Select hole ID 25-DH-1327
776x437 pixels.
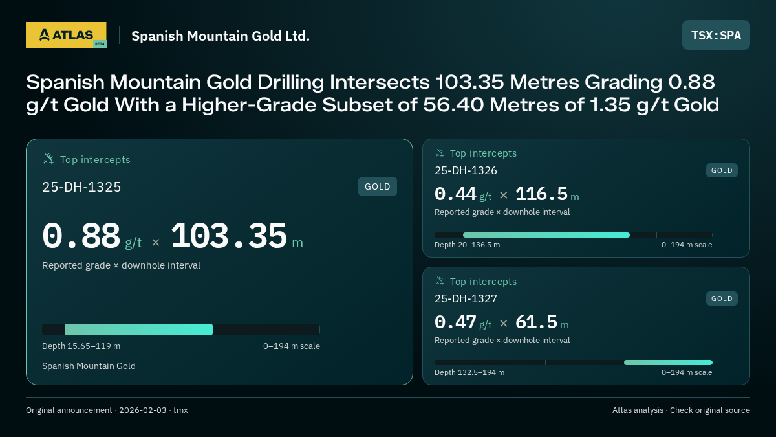466,298
